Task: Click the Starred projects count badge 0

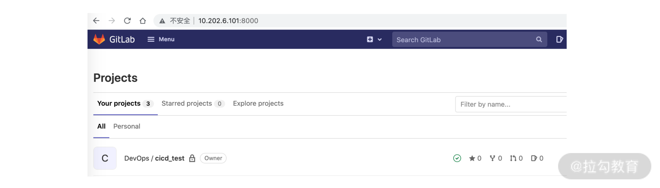Action: (x=220, y=104)
